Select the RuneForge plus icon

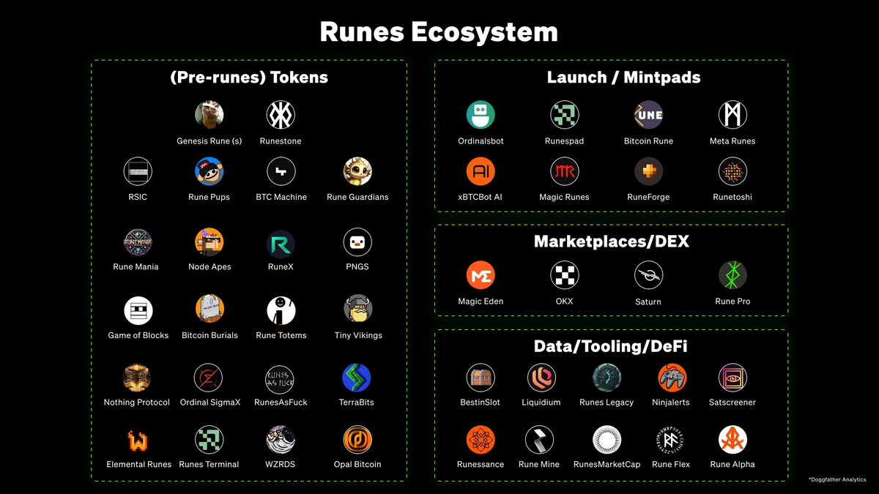(648, 171)
